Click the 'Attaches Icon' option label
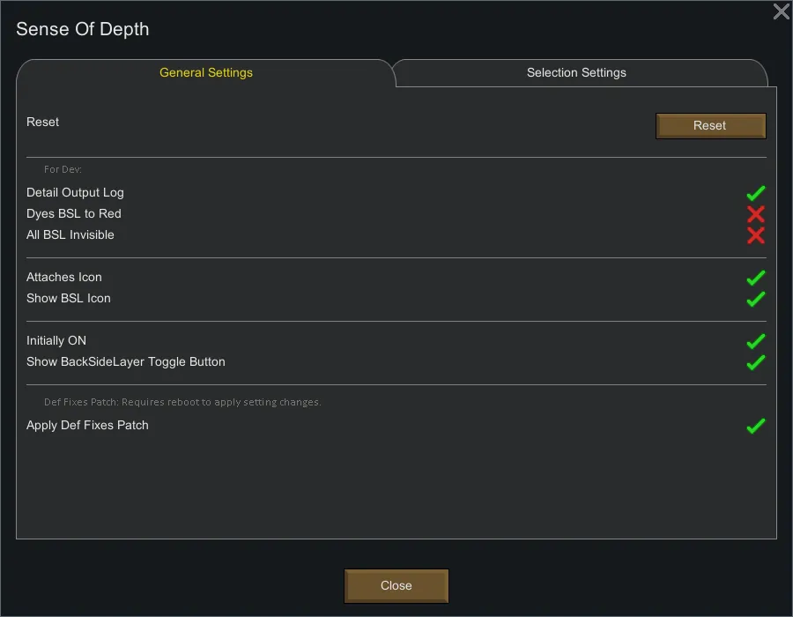The height and width of the screenshot is (617, 793). 64,278
